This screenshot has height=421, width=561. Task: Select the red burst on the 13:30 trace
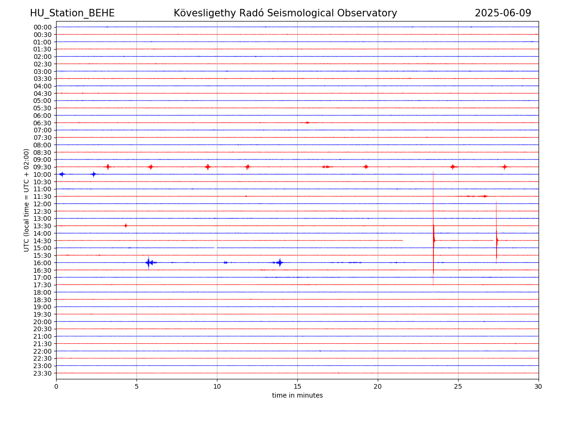coord(126,225)
